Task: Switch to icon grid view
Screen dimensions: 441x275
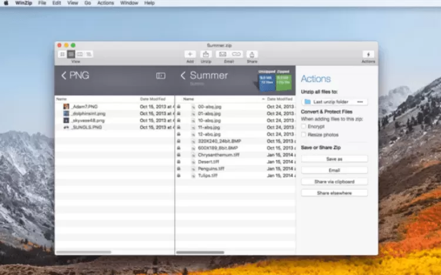Action: [x=62, y=54]
